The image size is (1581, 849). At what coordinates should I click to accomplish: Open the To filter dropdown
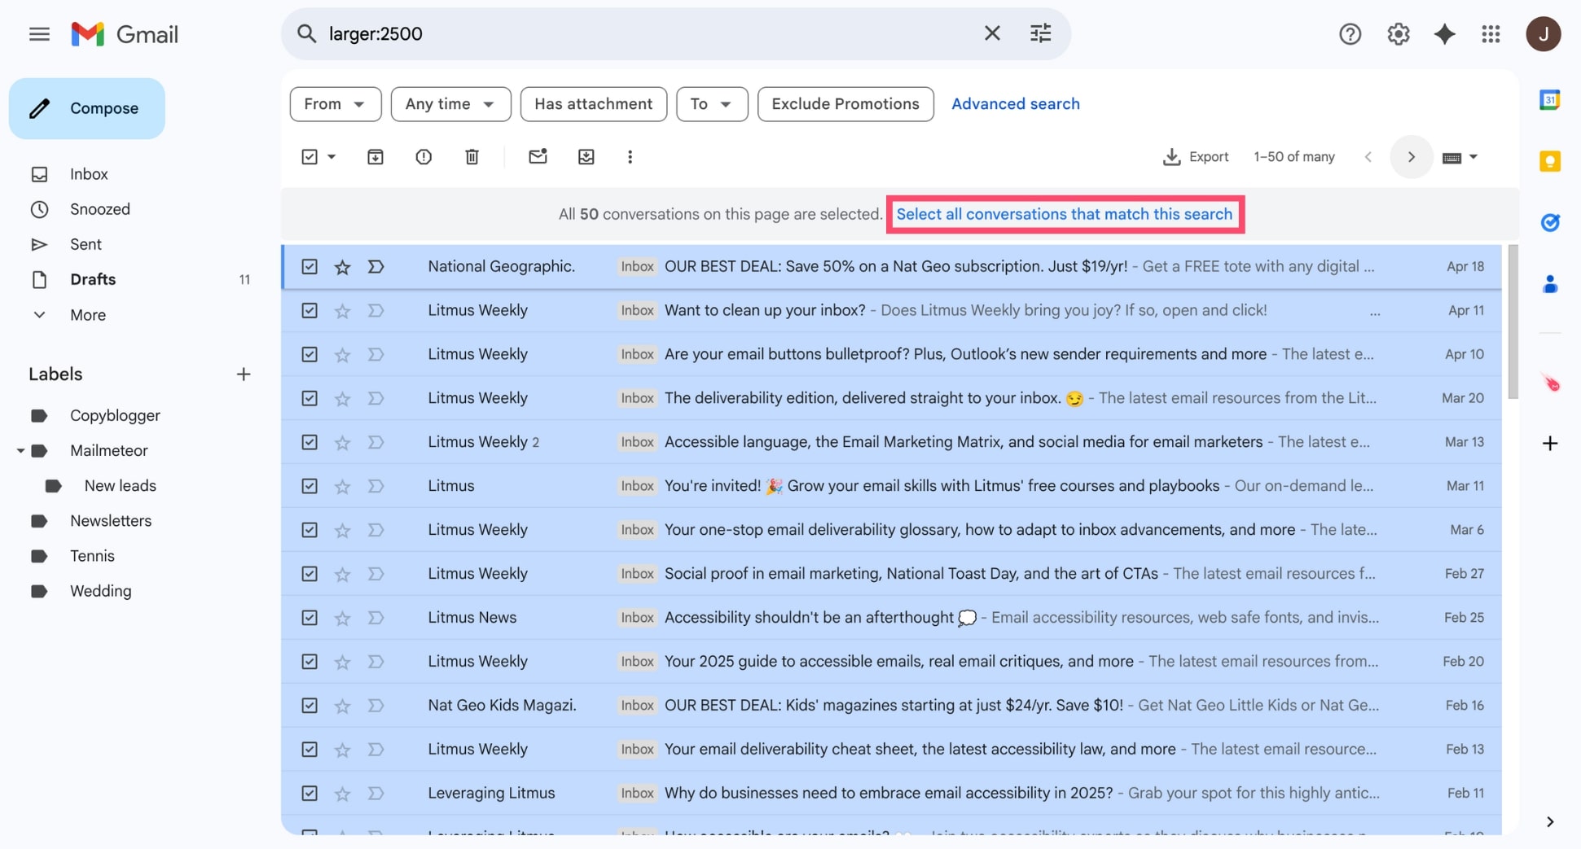(711, 104)
